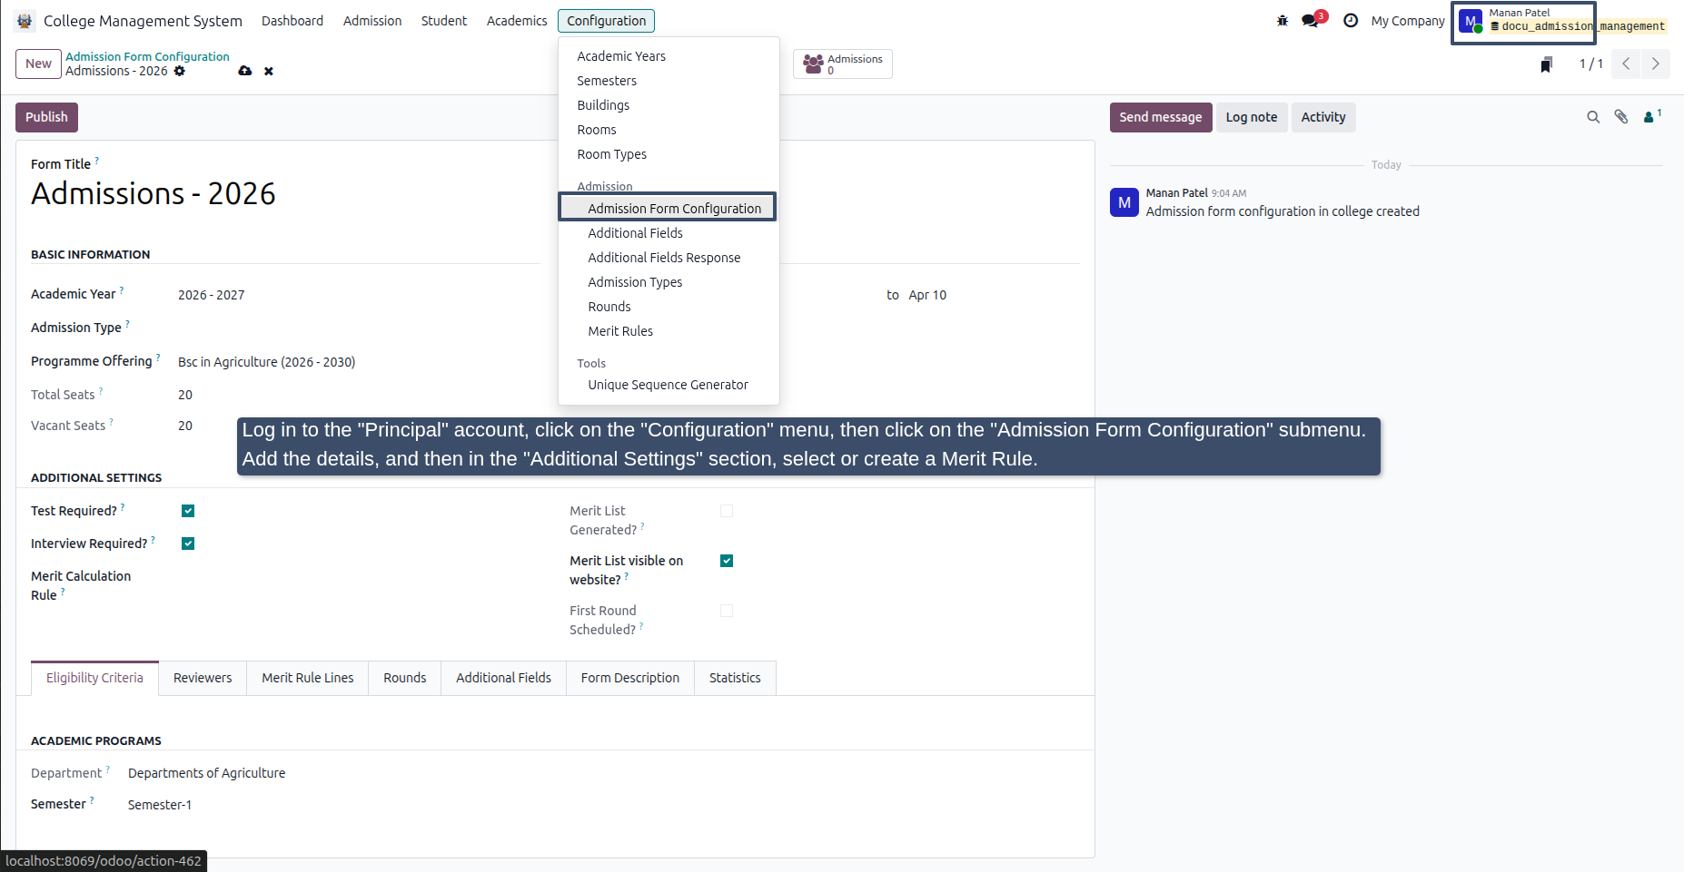Open the Programme Offering dropdown field
Viewport: 1684px width, 872px height.
click(359, 362)
